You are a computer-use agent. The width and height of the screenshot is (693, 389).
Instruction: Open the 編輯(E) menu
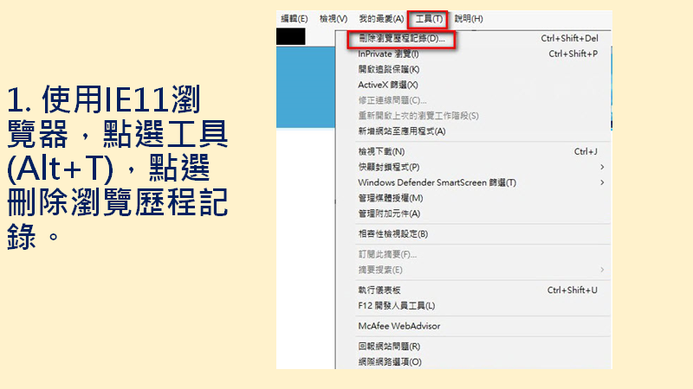[295, 19]
